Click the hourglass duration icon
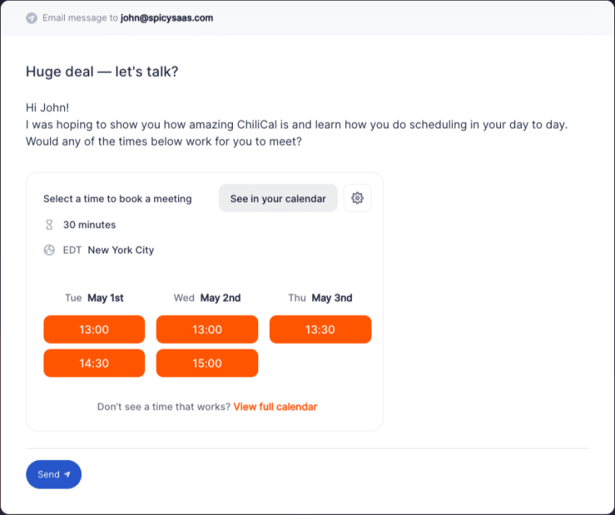Screen dimensions: 615x515 49,224
